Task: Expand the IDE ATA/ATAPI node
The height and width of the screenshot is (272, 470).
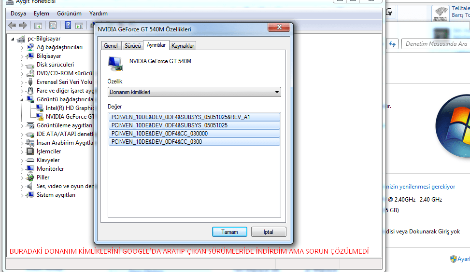Action: tap(22, 135)
